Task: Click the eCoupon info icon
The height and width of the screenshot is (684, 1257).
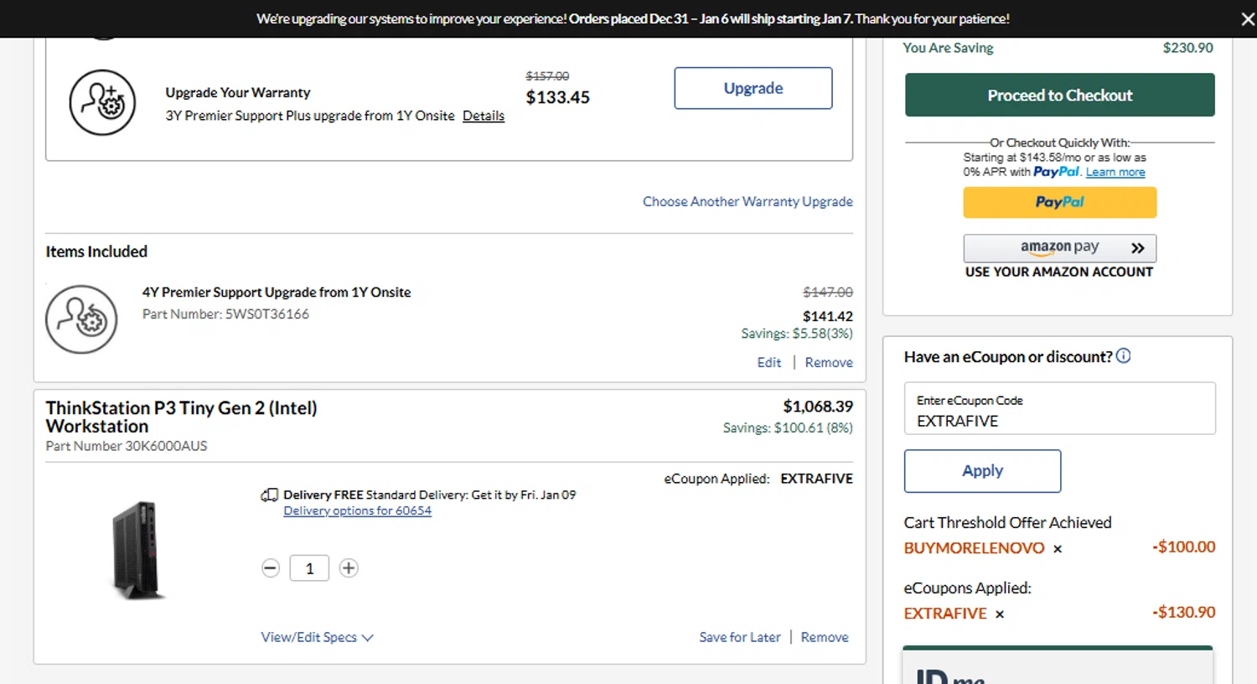Action: [1124, 355]
